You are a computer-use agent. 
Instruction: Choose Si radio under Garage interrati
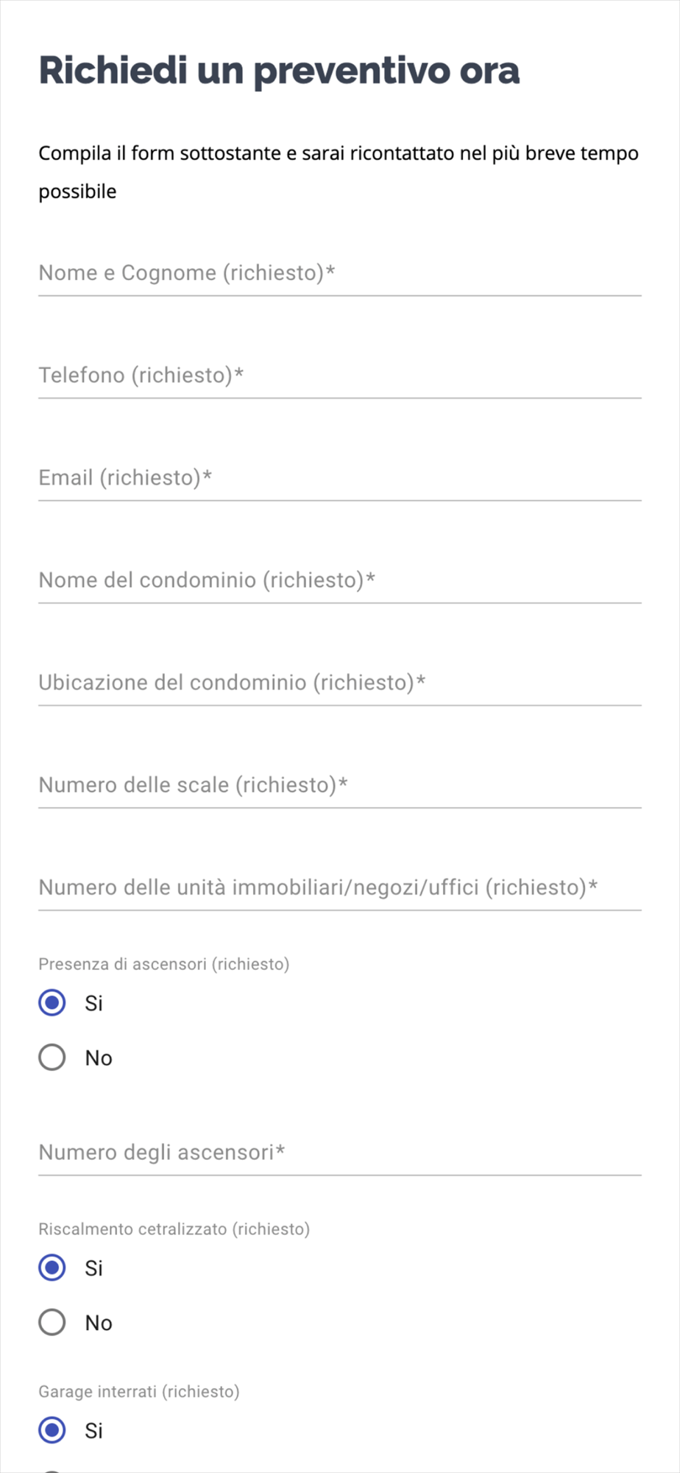52,1430
